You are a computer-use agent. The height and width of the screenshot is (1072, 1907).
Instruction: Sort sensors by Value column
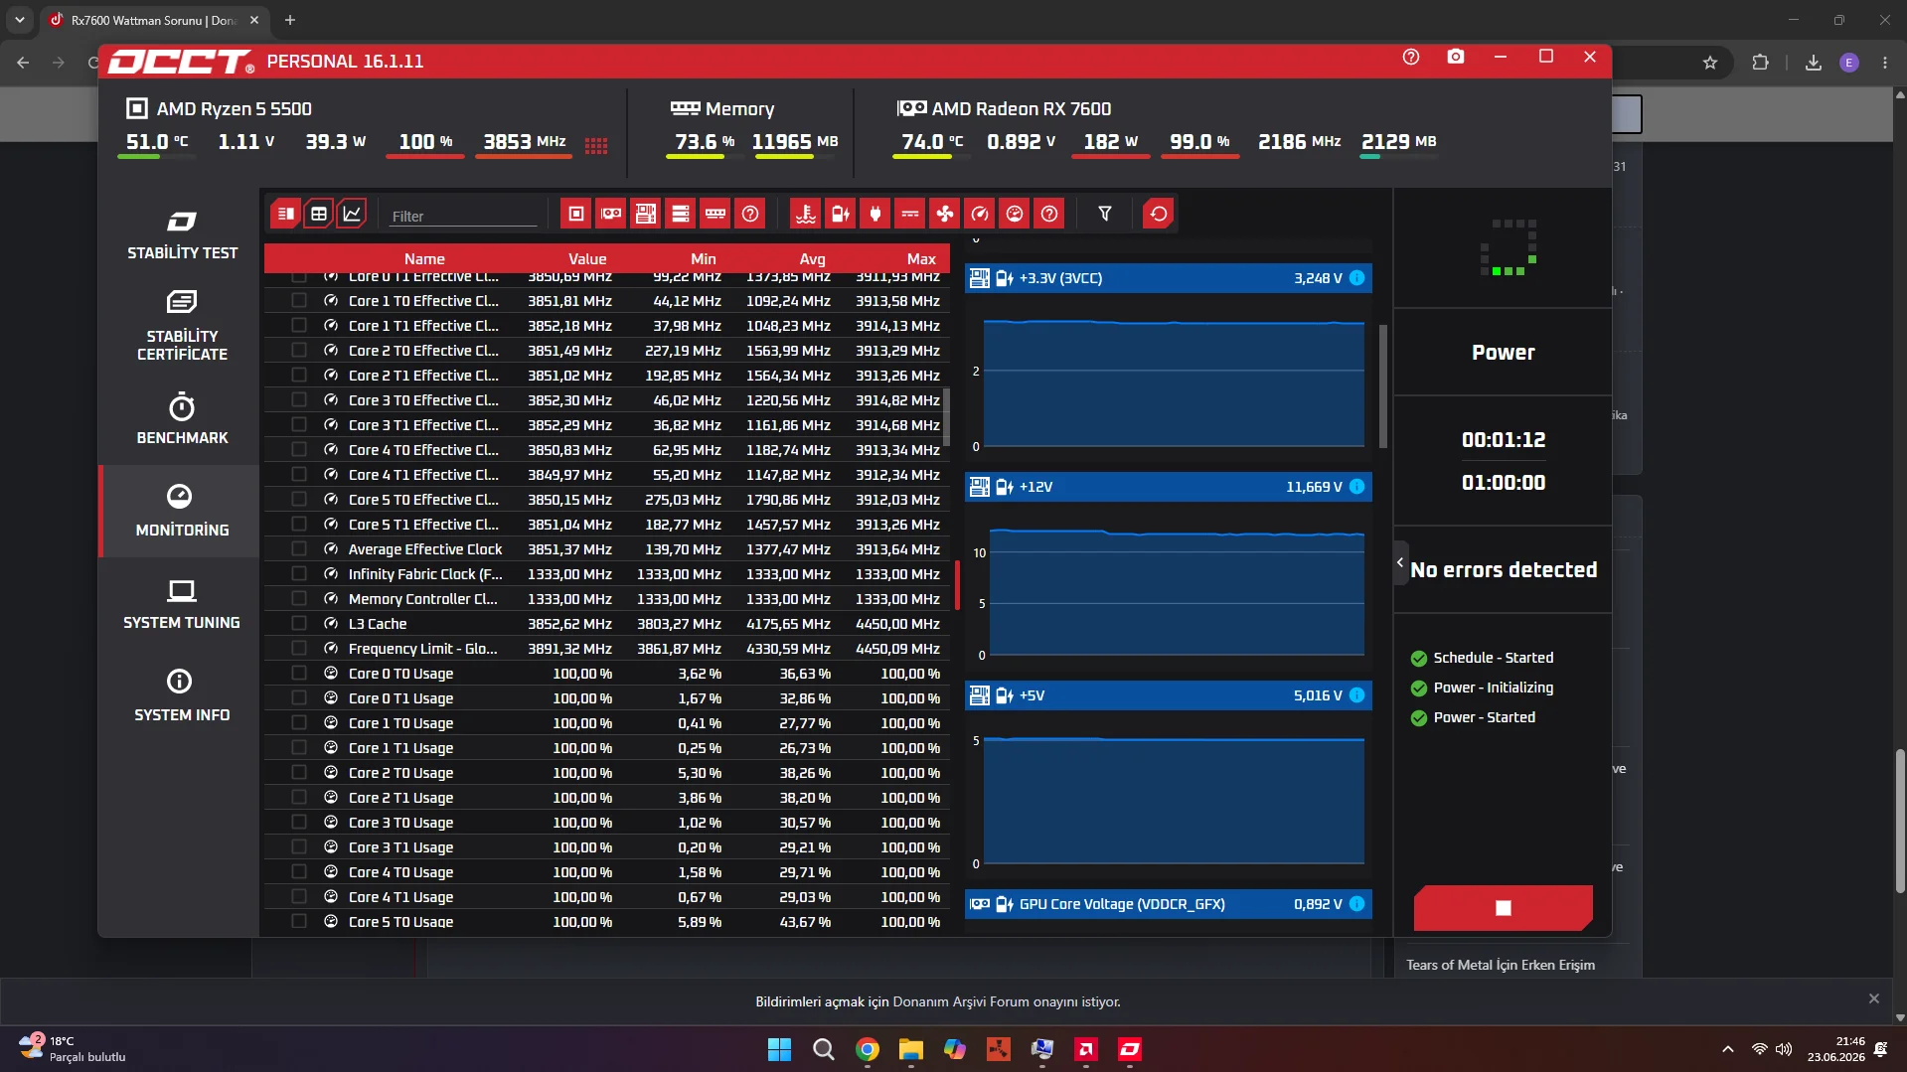pyautogui.click(x=587, y=258)
